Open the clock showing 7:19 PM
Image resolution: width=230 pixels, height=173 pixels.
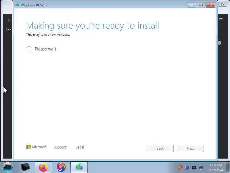215,168
